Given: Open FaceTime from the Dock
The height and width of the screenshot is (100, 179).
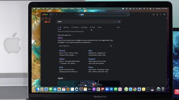Looking at the screenshot, I should pyautogui.click(x=116, y=89).
